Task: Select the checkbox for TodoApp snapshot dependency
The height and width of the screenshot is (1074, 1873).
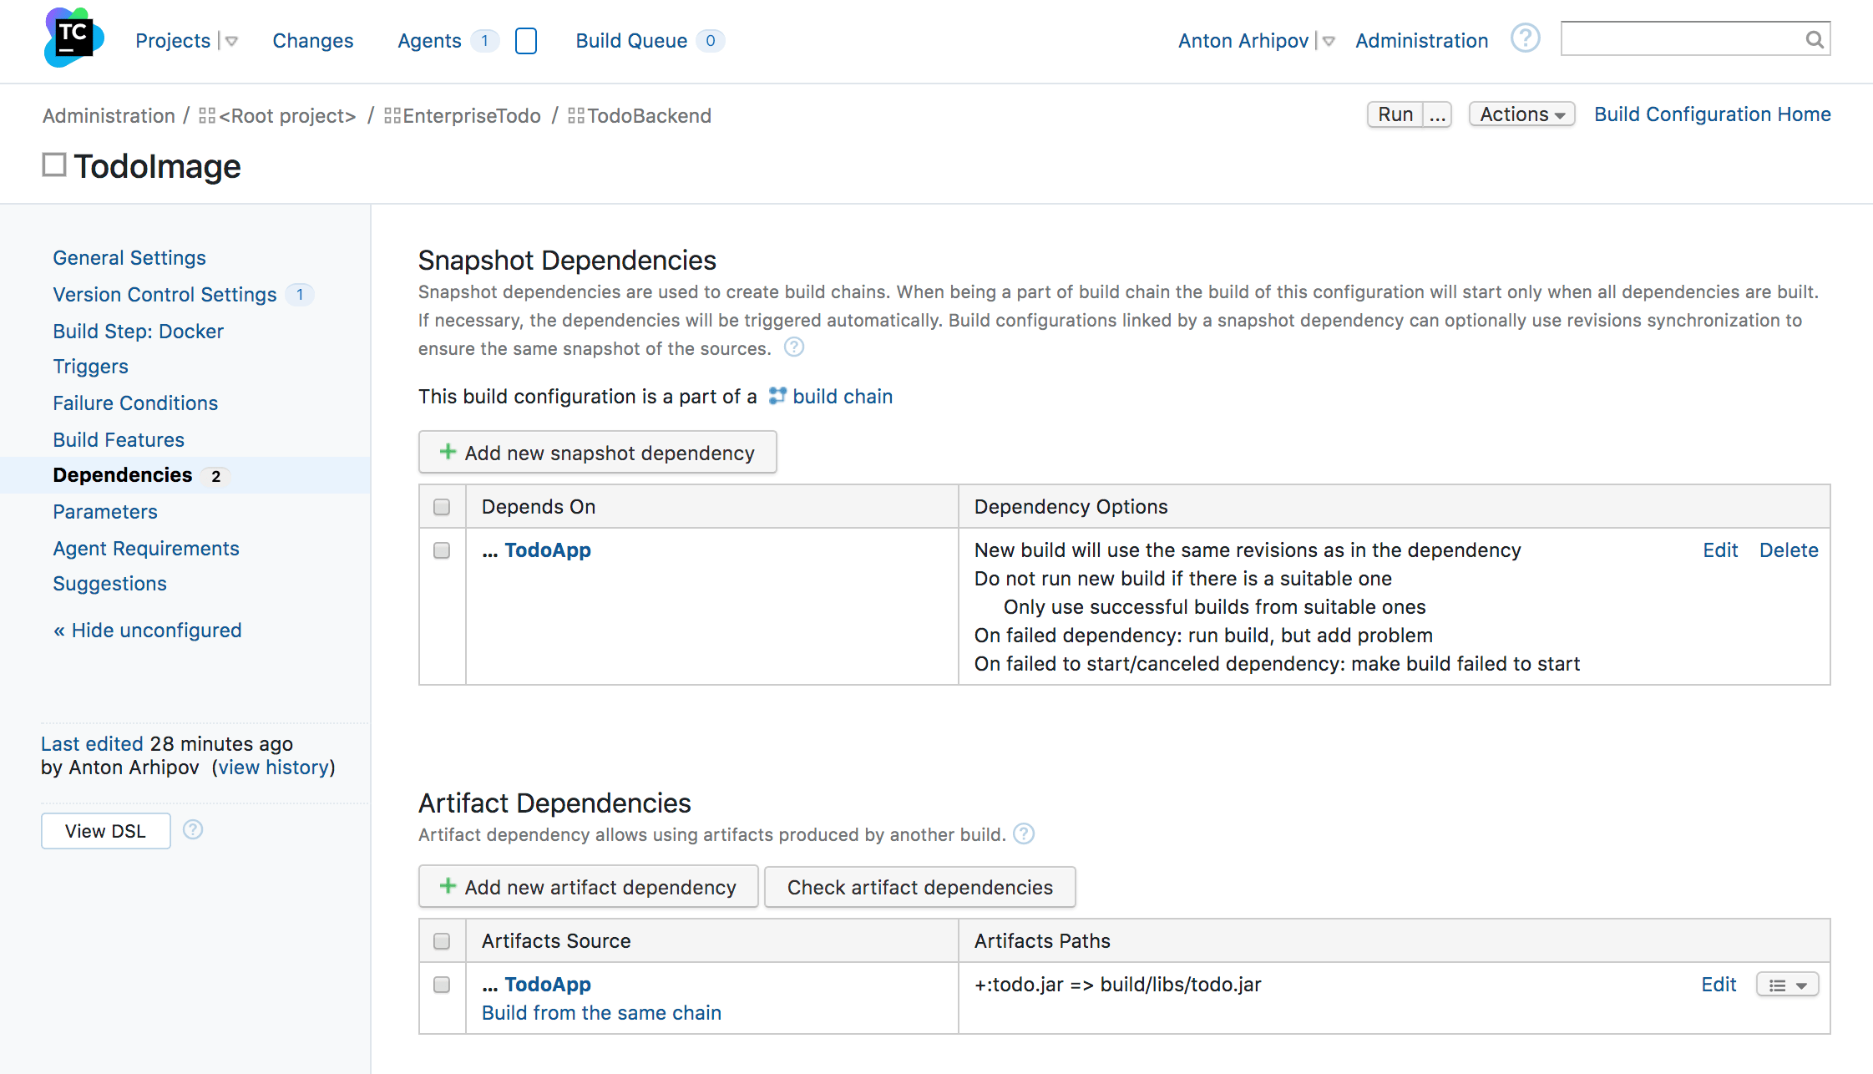Action: (x=442, y=550)
